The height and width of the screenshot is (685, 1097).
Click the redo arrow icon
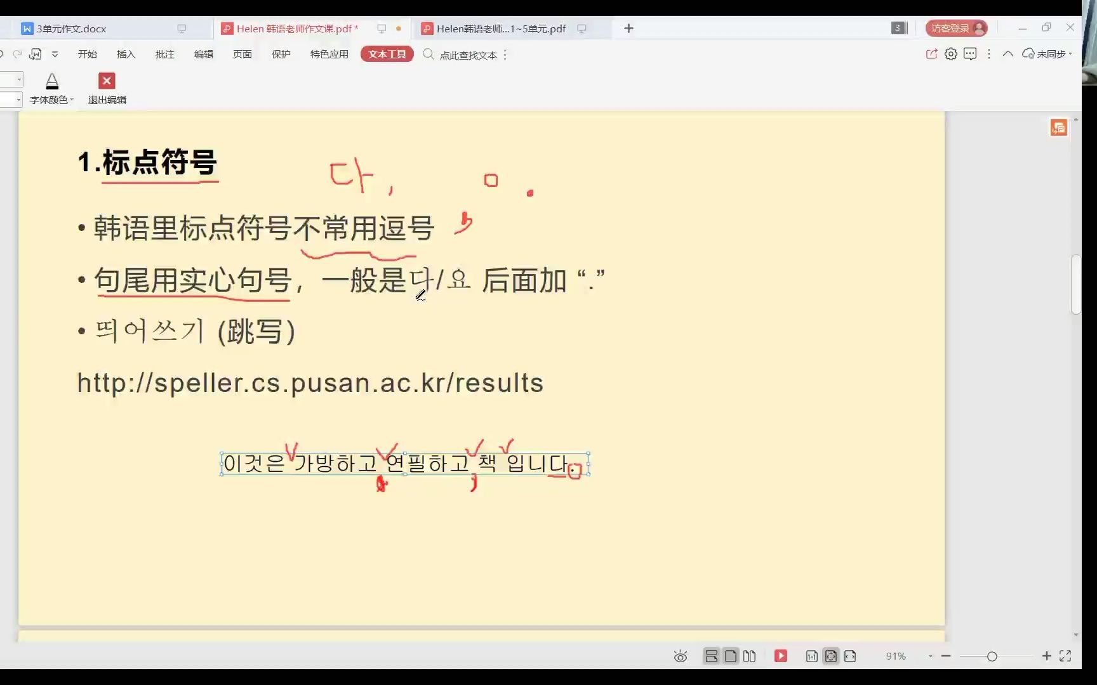[17, 55]
